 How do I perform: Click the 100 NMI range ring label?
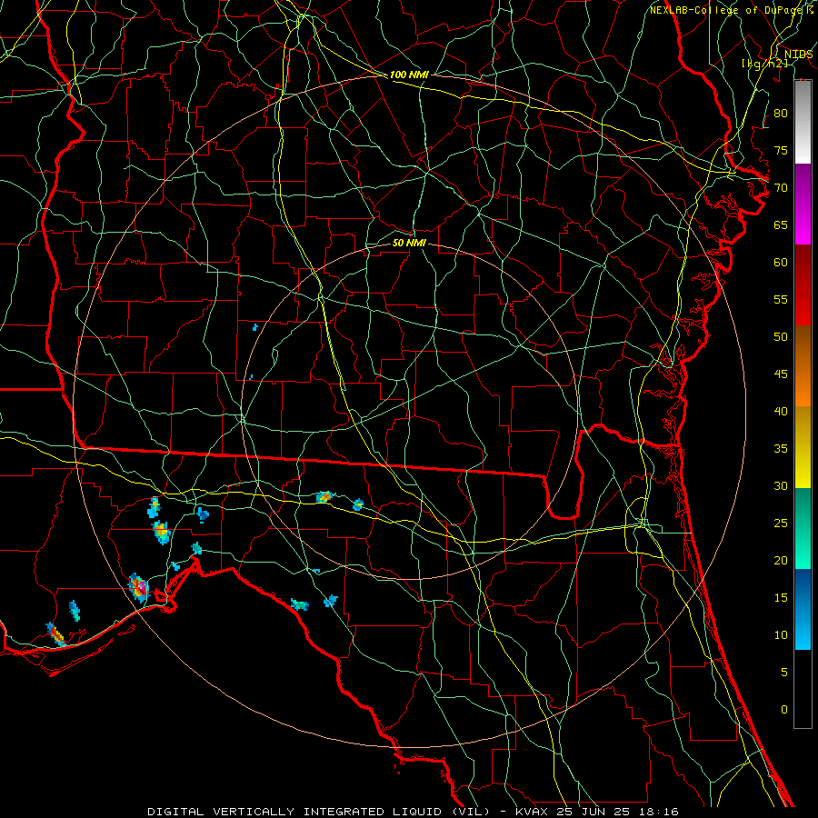409,75
